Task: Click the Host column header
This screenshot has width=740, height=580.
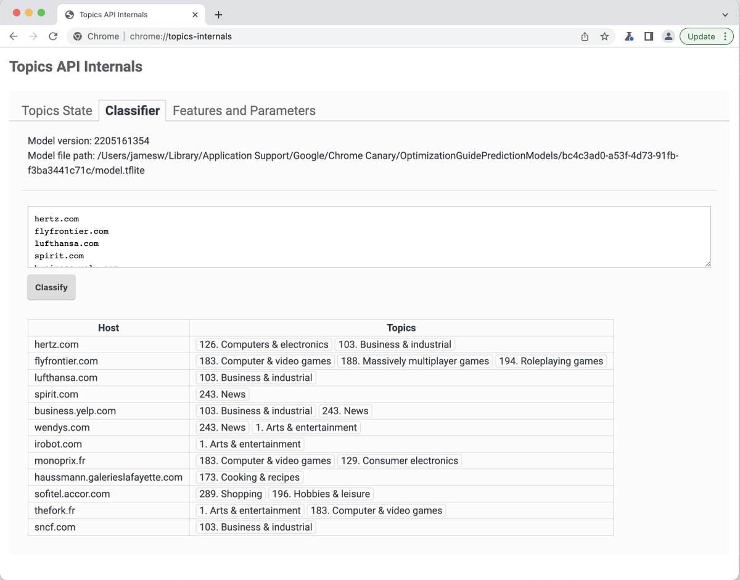Action: click(109, 328)
